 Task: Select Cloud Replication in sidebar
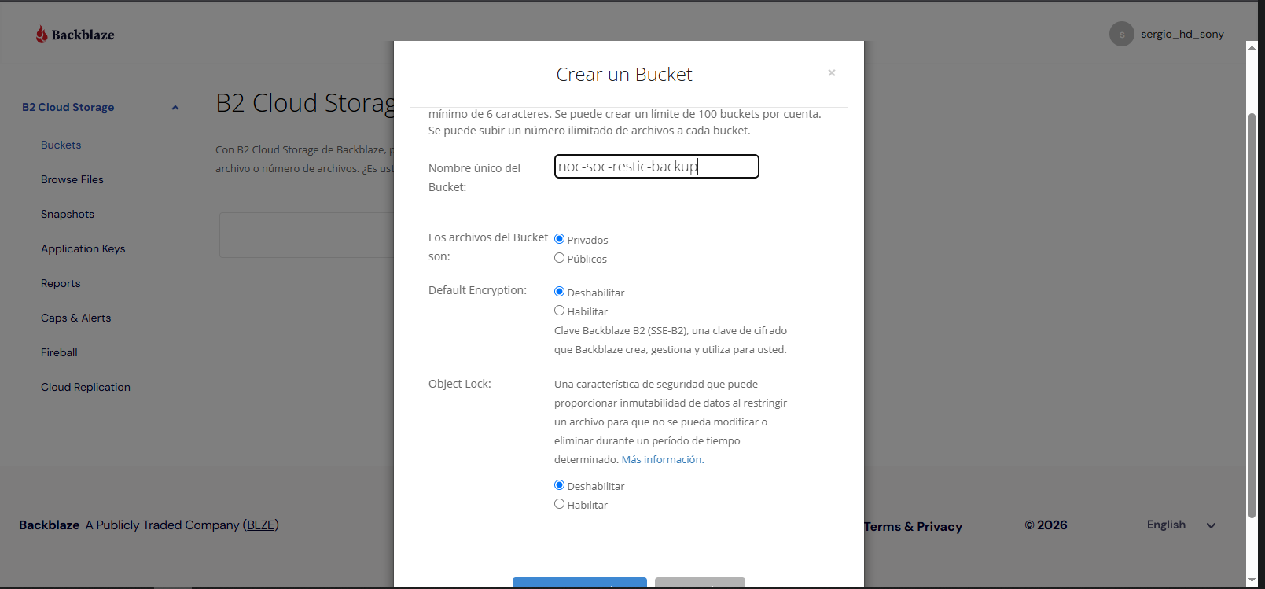pyautogui.click(x=86, y=387)
